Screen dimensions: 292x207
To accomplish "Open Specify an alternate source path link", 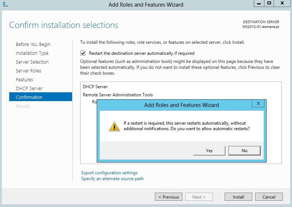I will coord(112,179).
